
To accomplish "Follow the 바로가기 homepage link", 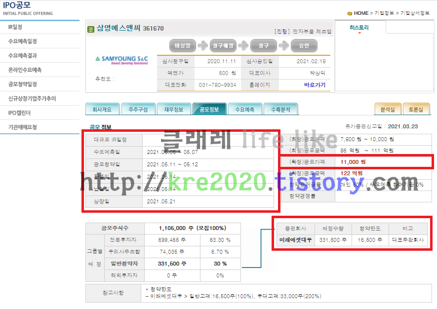I will pos(315,85).
